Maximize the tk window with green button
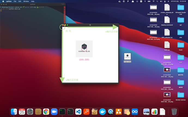The image size is (188, 117). (67, 25)
